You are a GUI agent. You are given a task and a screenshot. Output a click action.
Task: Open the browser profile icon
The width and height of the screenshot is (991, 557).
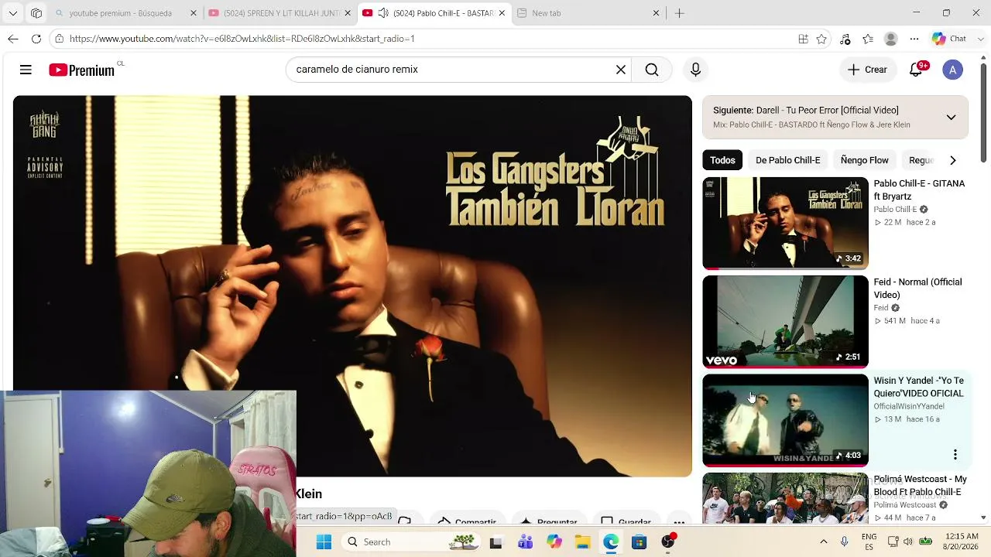(891, 39)
